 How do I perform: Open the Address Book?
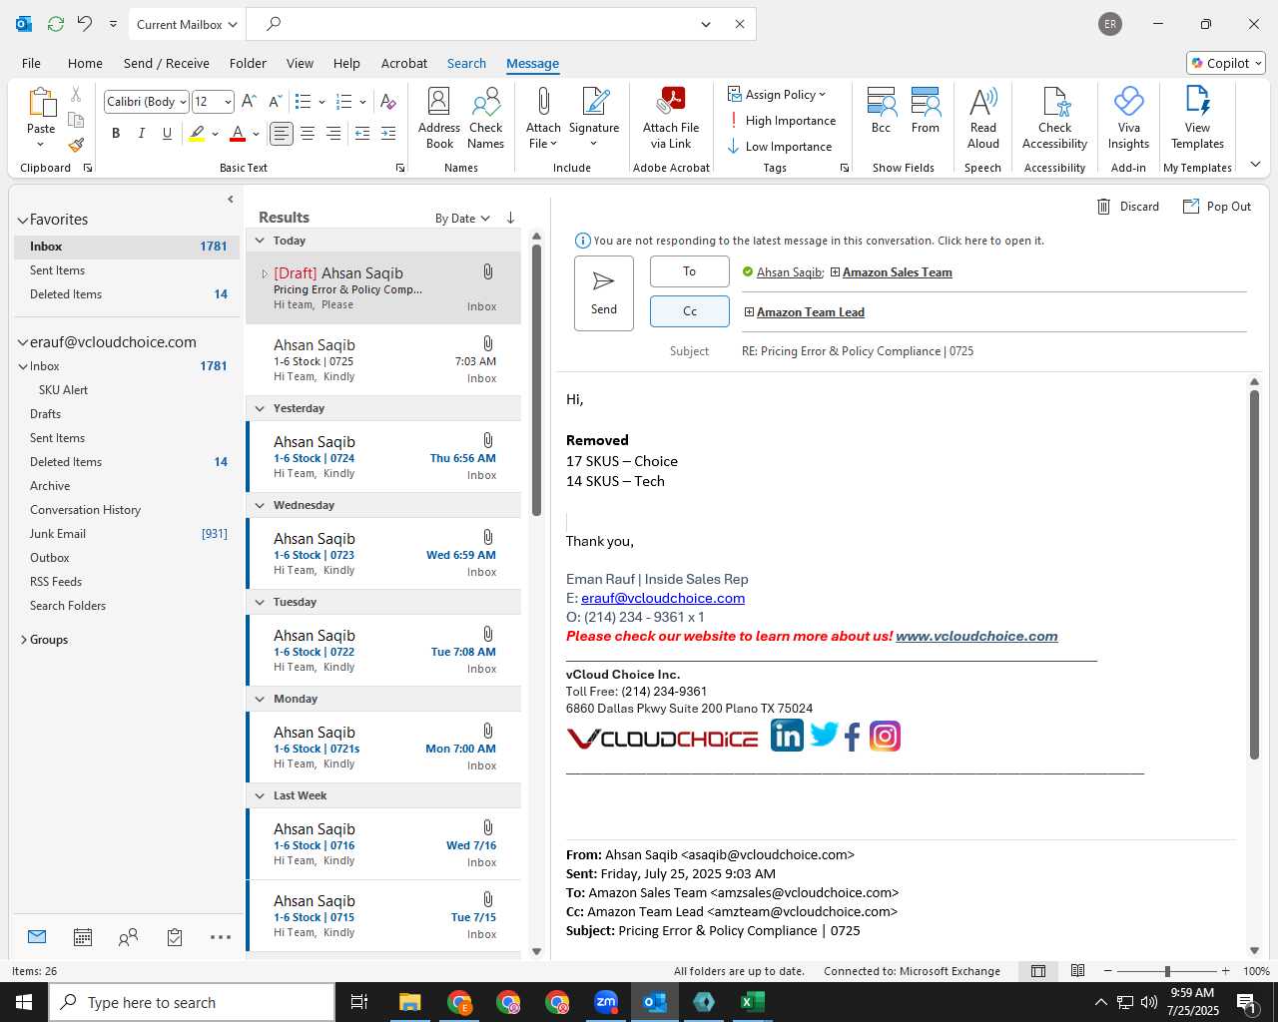(x=439, y=118)
